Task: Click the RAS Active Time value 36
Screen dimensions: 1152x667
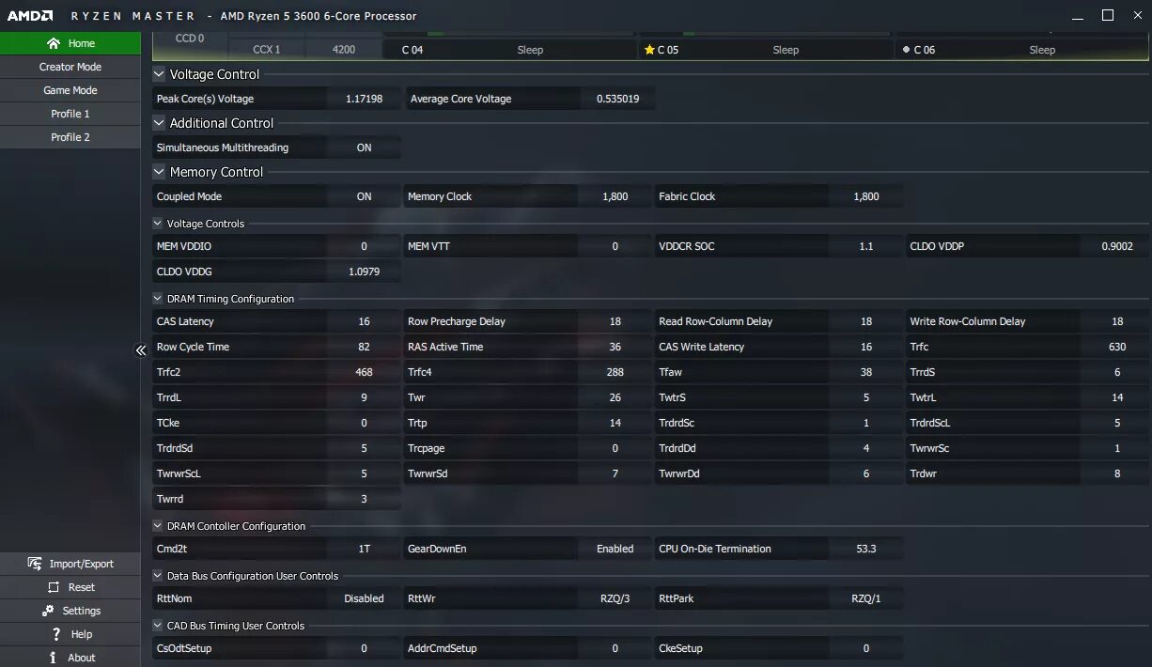Action: coord(615,347)
